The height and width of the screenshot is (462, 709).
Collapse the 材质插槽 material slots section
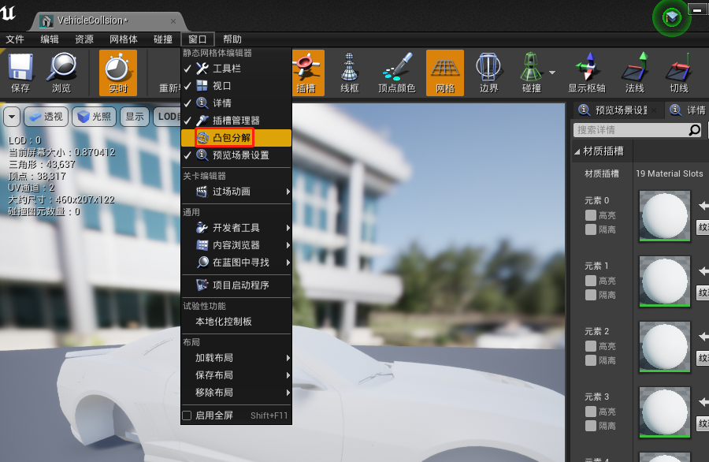[x=577, y=151]
